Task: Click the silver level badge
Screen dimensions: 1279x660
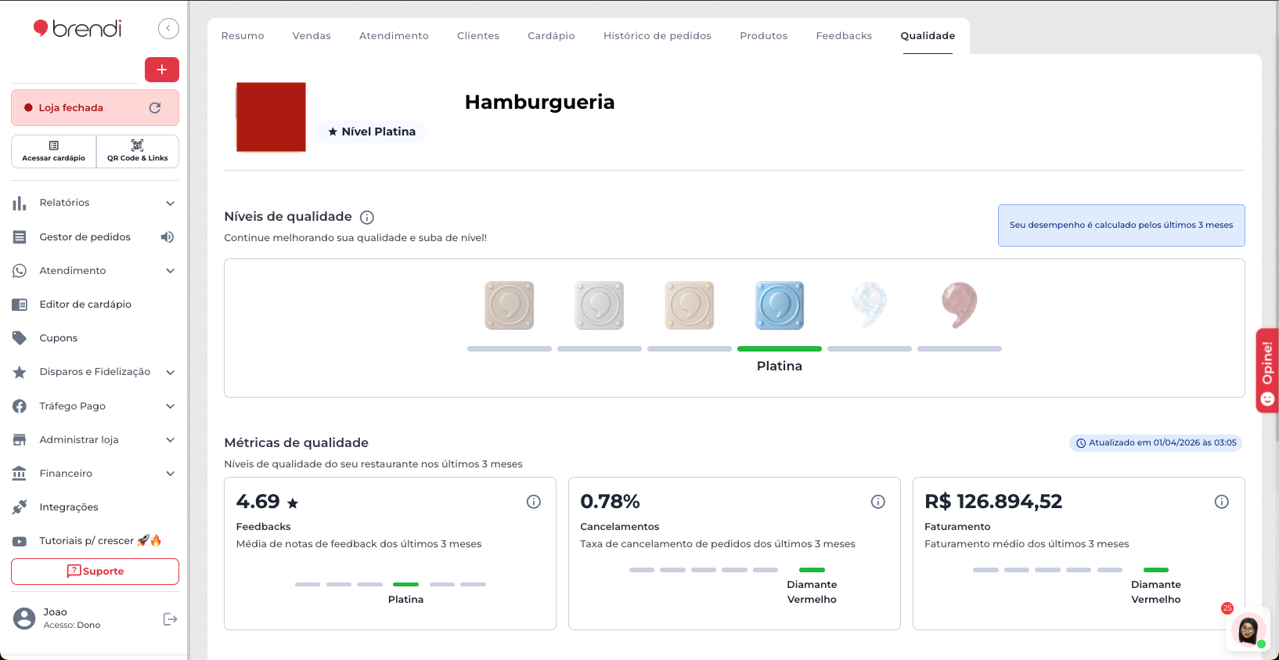Action: [600, 305]
